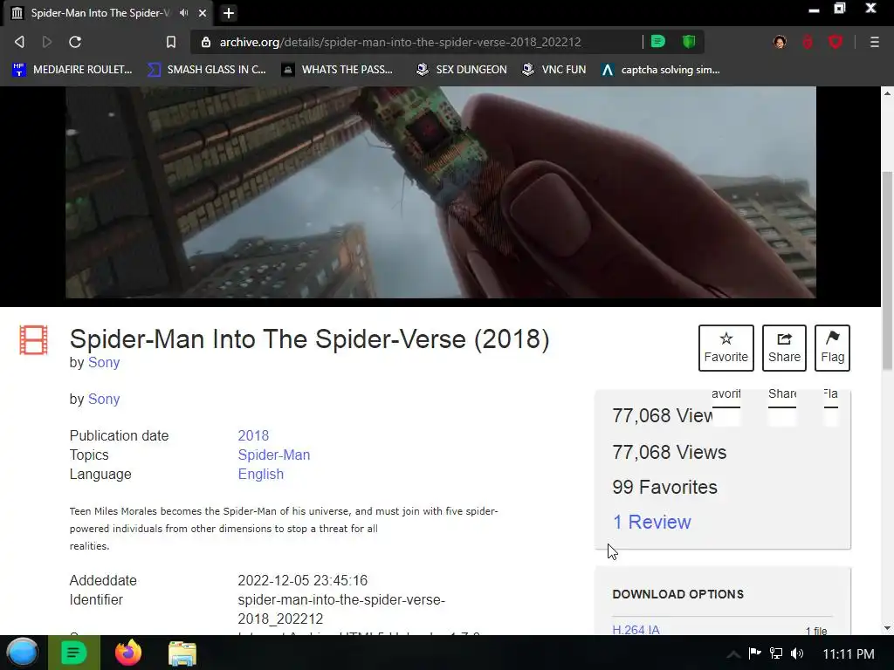Click the page vertical scrollbar thumb
Image resolution: width=894 pixels, height=670 pixels.
(x=887, y=270)
